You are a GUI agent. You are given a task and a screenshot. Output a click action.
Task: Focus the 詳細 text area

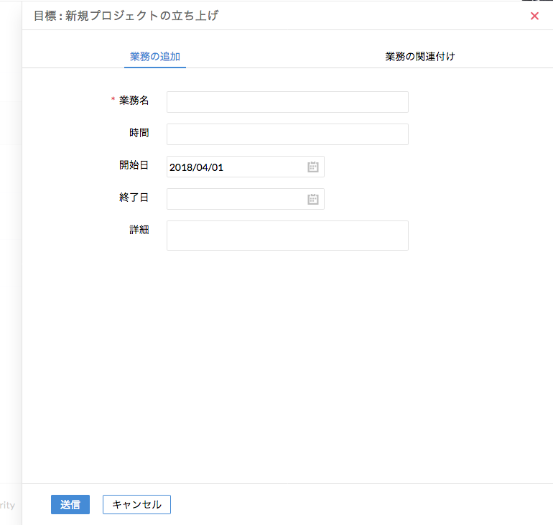coord(287,236)
